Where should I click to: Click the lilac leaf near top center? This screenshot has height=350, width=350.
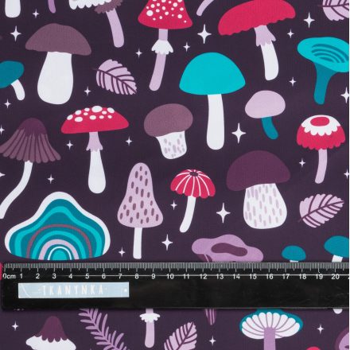tap(115, 77)
